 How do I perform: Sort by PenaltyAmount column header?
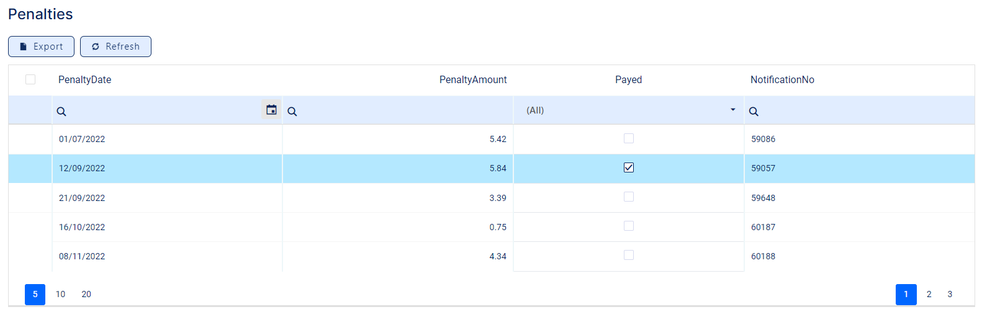[472, 79]
